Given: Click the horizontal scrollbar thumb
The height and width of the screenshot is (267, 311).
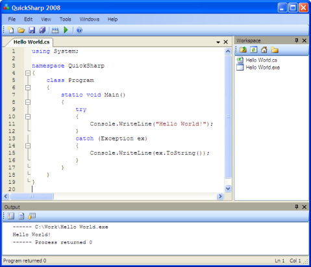Looking at the screenshot, I should pos(32,196).
